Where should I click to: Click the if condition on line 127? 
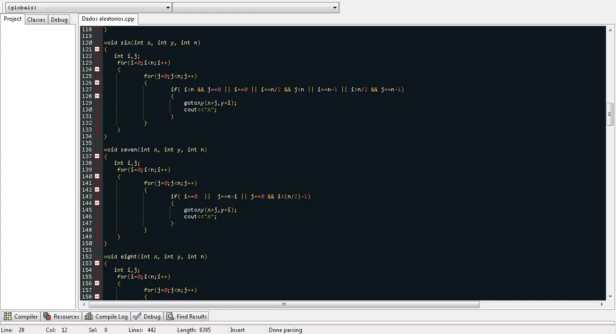(x=287, y=89)
